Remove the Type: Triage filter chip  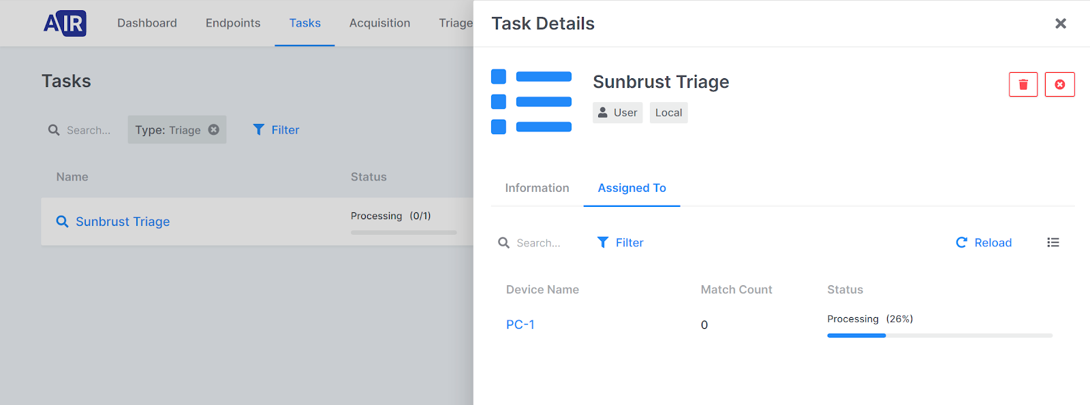[x=214, y=129]
